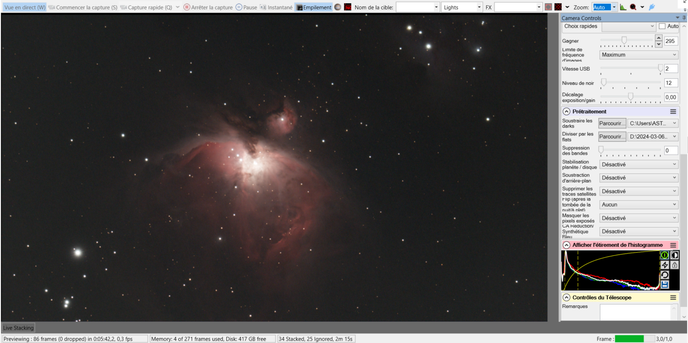This screenshot has height=343, width=688.
Task: Click the Gagner value field showing 295
Action: coord(671,41)
